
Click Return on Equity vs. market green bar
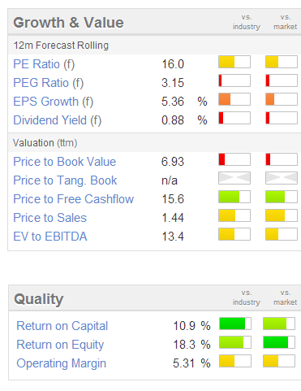pos(279,342)
